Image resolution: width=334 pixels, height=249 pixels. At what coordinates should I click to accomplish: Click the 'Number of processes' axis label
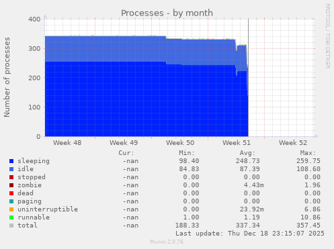[x=7, y=77]
